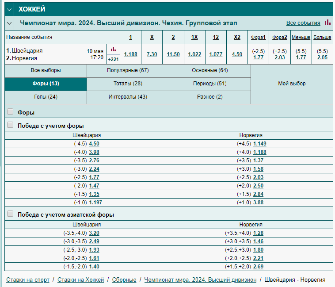Bet Asian handicap (+3.5,+4.0) at 1.28

[258, 233]
